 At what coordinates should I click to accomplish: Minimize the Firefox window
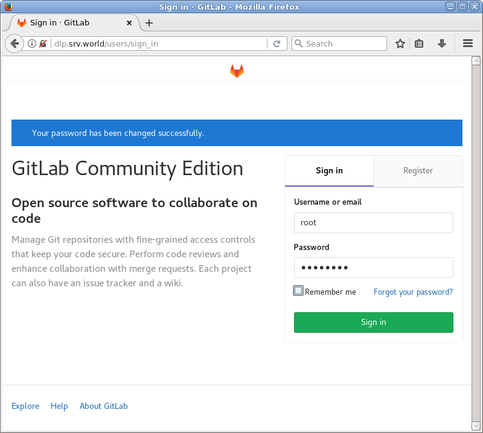coord(450,7)
